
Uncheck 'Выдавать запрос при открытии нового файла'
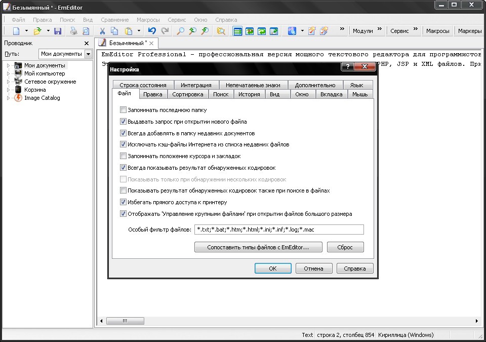123,121
